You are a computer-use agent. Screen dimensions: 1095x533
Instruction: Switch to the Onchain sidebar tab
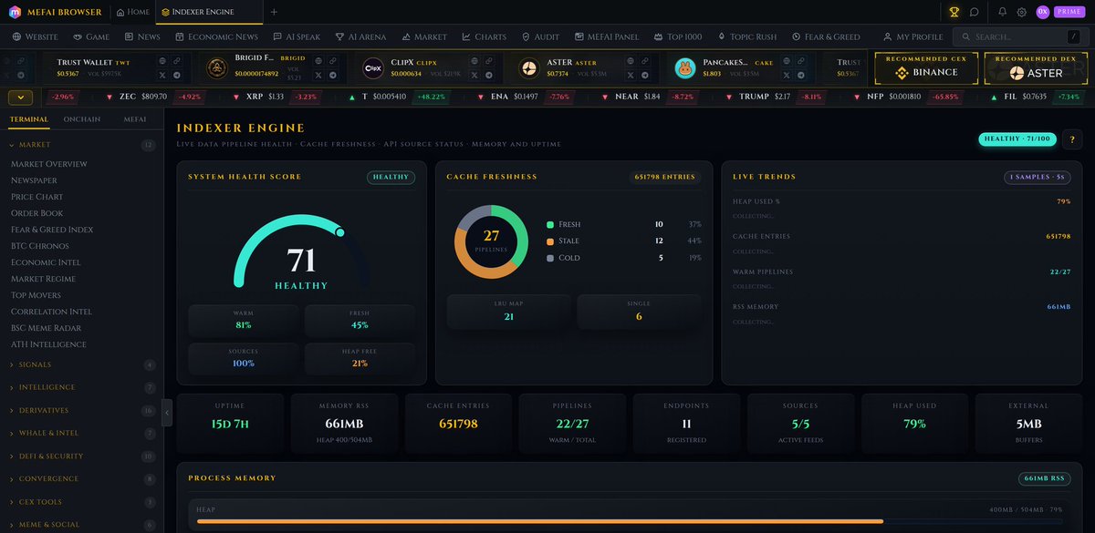pos(82,118)
